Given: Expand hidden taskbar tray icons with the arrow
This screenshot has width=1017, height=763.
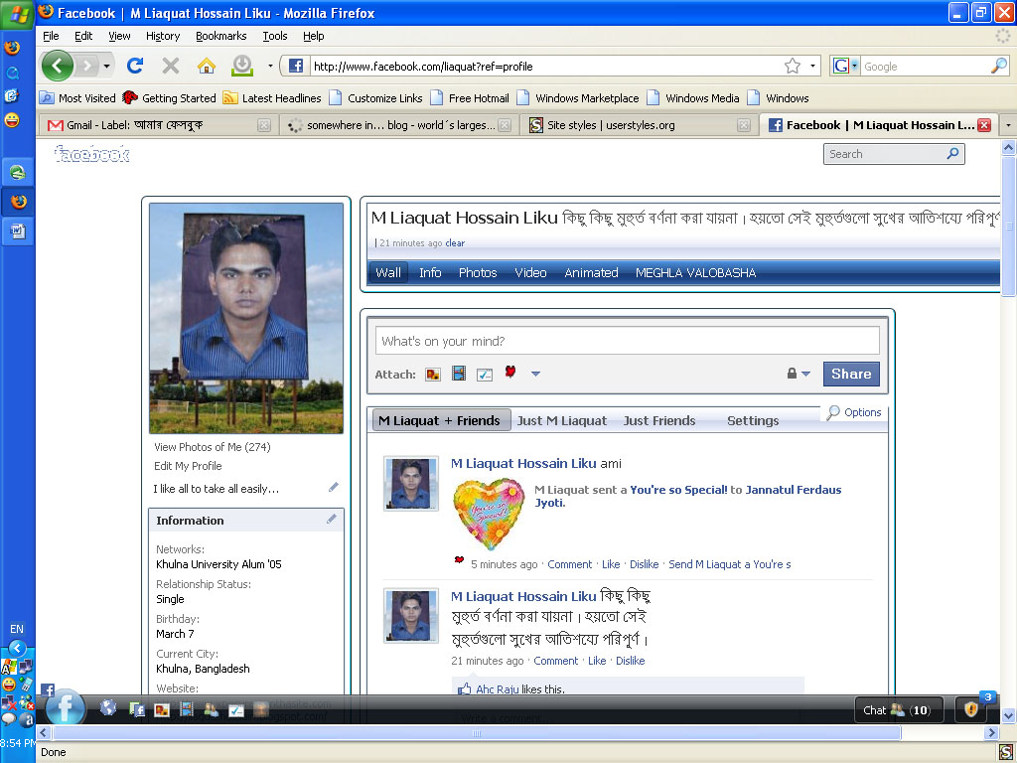Looking at the screenshot, I should (18, 648).
